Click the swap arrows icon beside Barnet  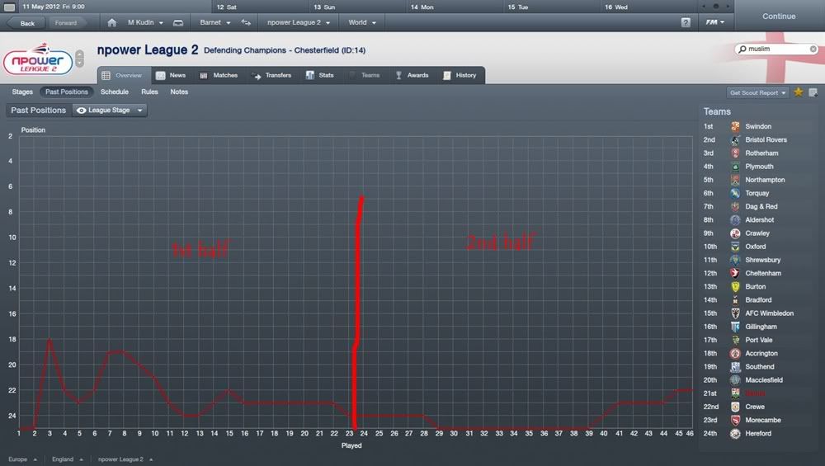pos(246,22)
